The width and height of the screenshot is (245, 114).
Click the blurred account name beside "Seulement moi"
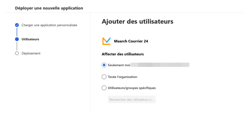[x=160, y=65]
